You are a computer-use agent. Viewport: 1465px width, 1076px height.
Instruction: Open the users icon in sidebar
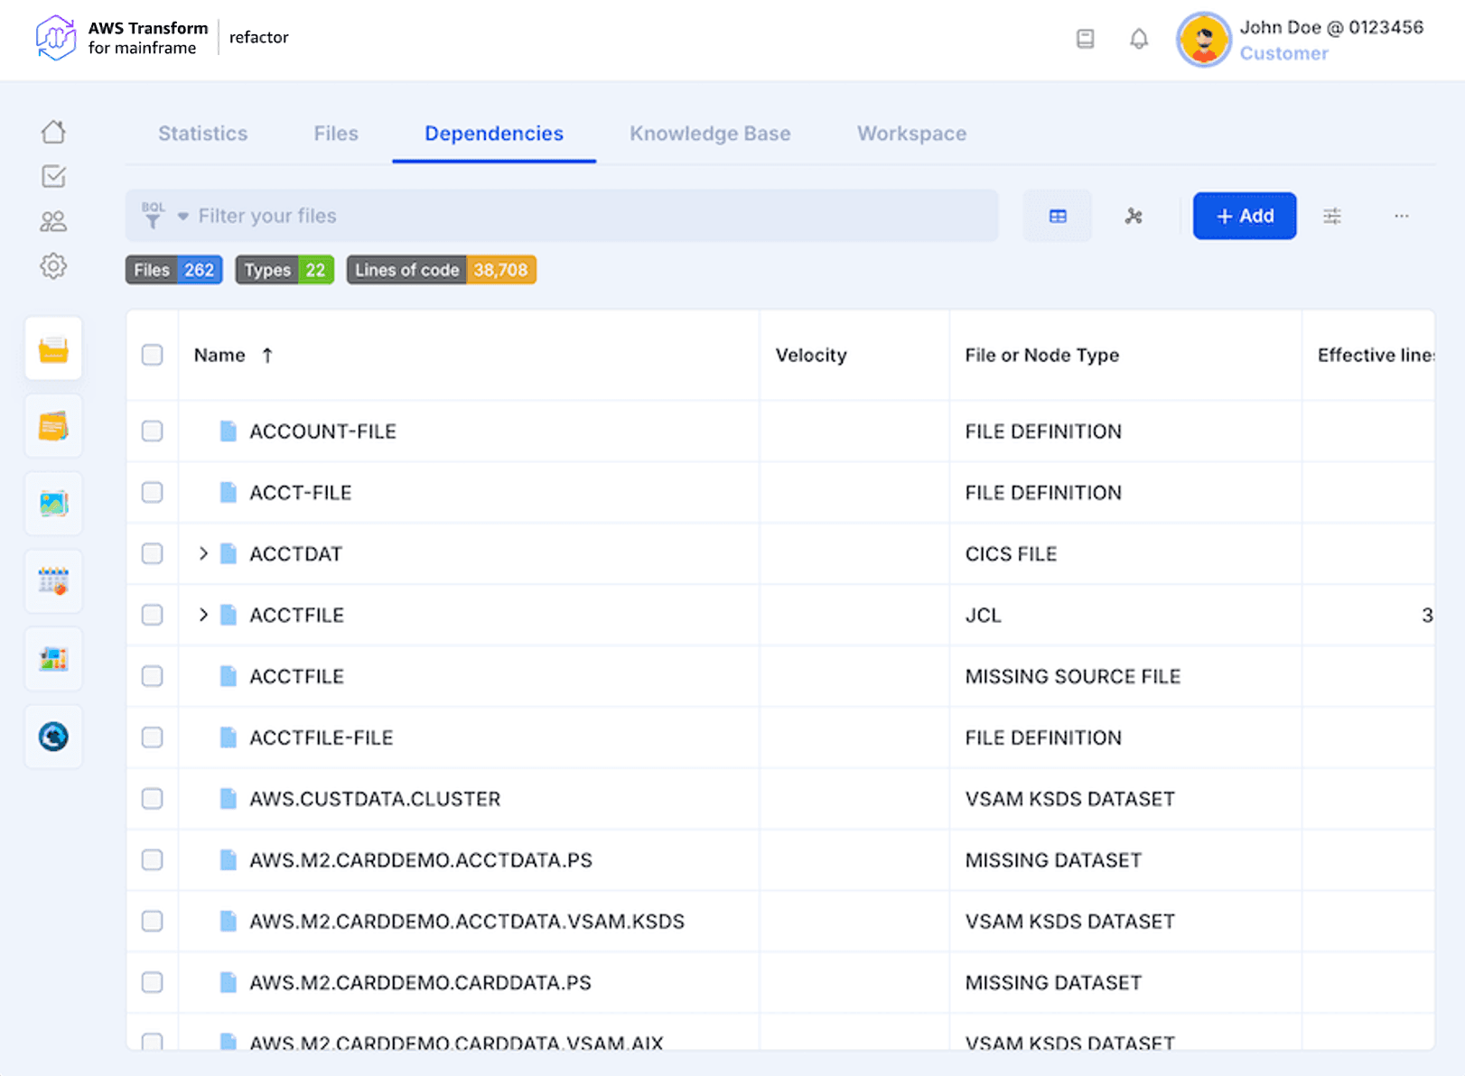53,221
